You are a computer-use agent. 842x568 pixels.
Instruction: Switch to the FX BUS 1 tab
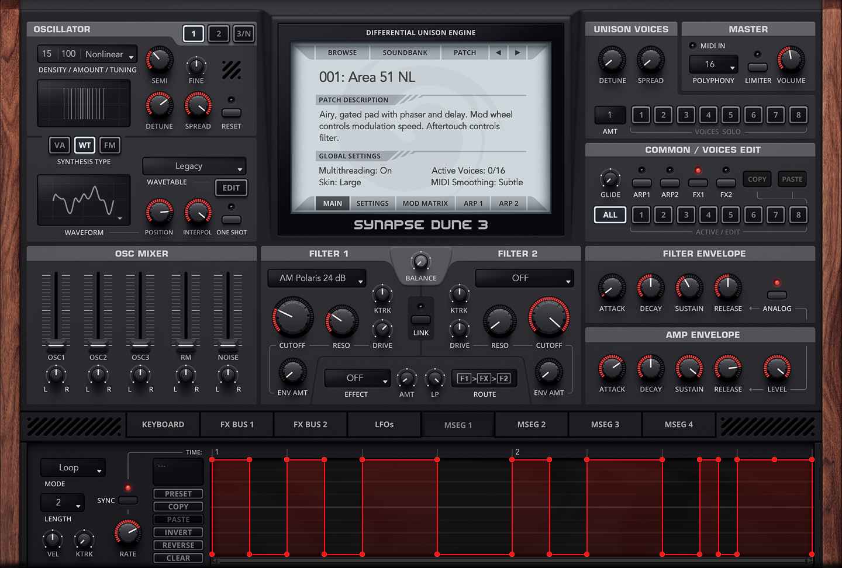coord(237,424)
